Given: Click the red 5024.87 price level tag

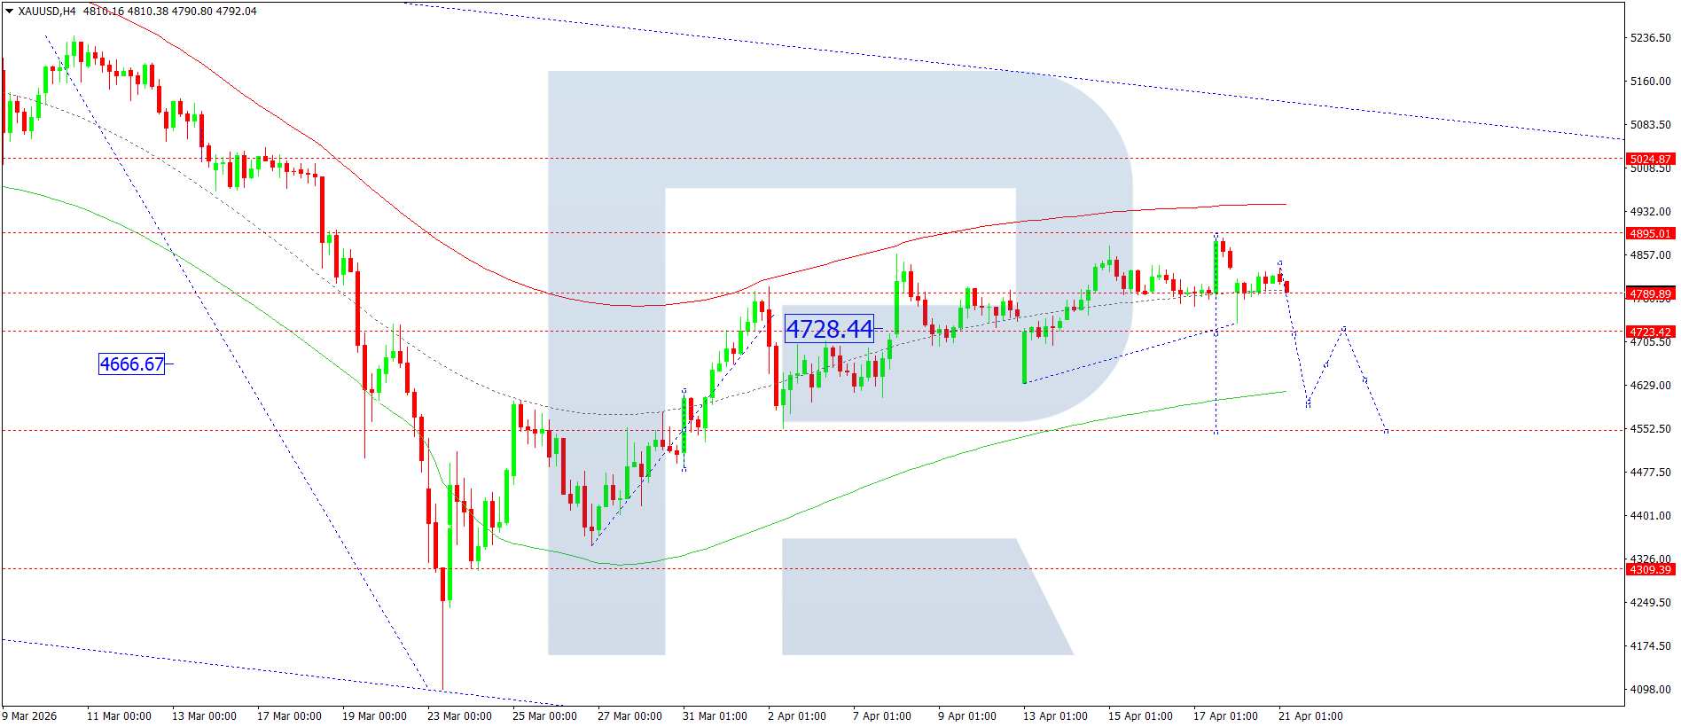Looking at the screenshot, I should click(1650, 160).
